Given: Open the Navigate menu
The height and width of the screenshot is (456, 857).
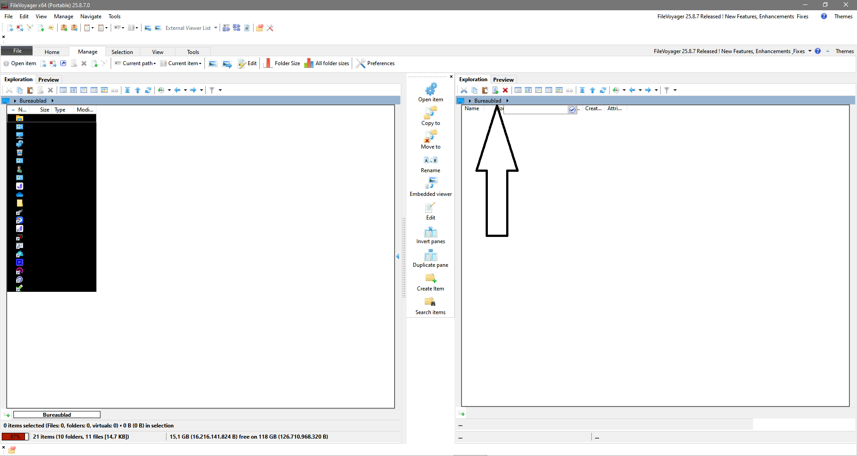Looking at the screenshot, I should tap(91, 17).
